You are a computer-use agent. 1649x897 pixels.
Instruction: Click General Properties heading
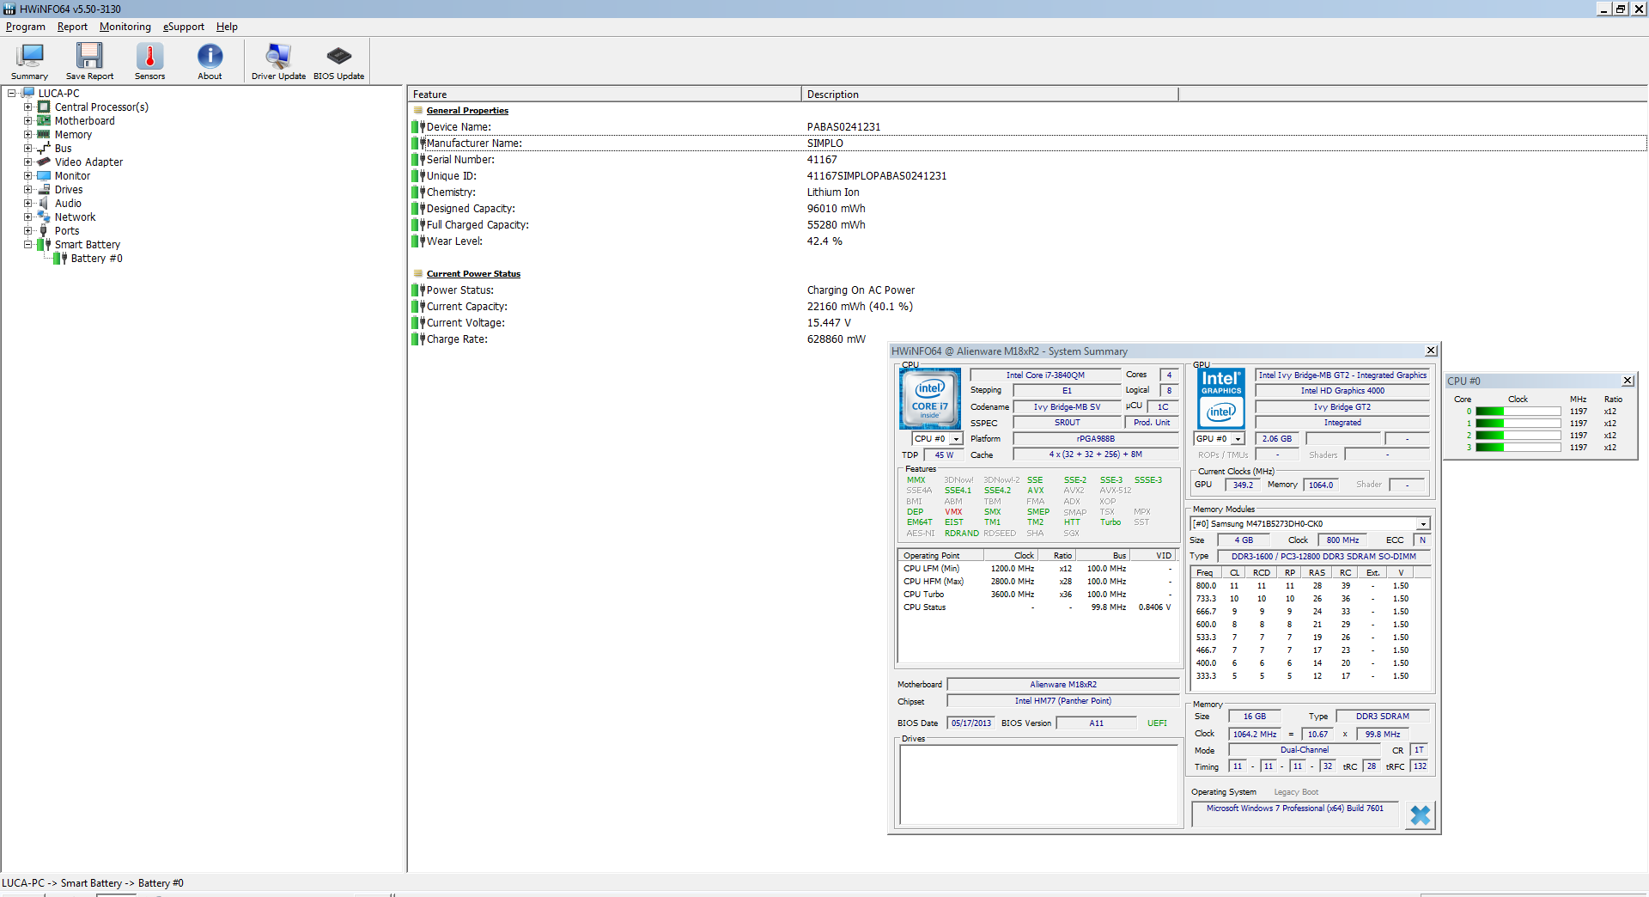[x=467, y=111]
